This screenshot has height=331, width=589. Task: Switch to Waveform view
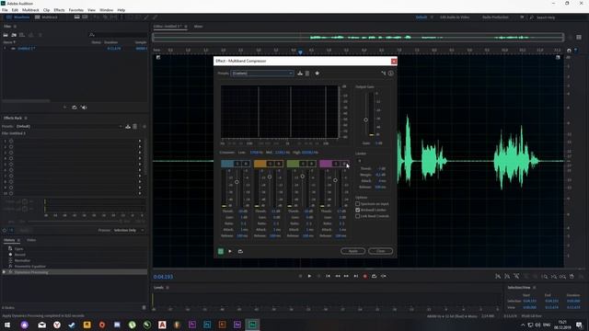click(18, 17)
